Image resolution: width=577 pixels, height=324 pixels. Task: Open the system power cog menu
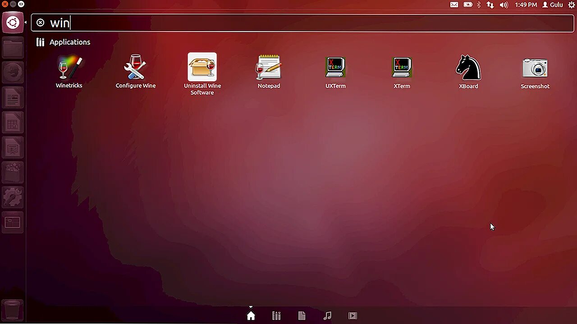tap(571, 5)
